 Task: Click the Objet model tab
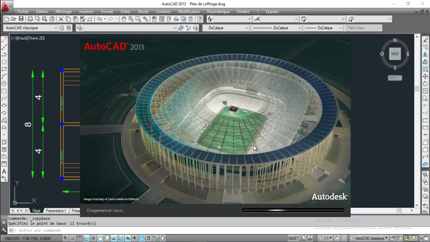pyautogui.click(x=36, y=211)
